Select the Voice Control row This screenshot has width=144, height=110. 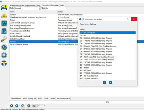click(44, 33)
